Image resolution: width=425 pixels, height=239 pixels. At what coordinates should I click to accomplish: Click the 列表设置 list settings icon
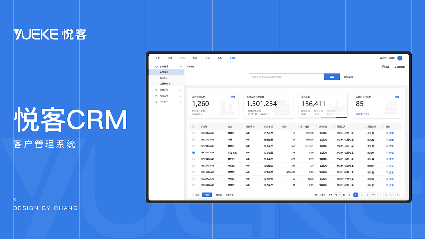pyautogui.click(x=395, y=67)
